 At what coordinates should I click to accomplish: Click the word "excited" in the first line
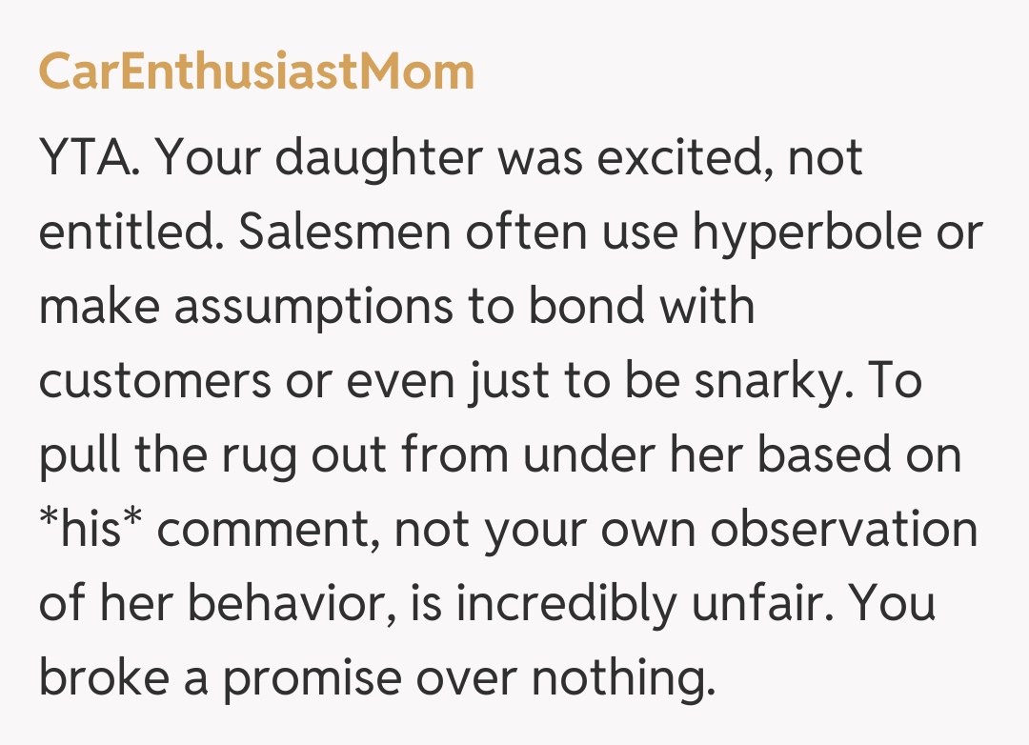click(x=684, y=157)
